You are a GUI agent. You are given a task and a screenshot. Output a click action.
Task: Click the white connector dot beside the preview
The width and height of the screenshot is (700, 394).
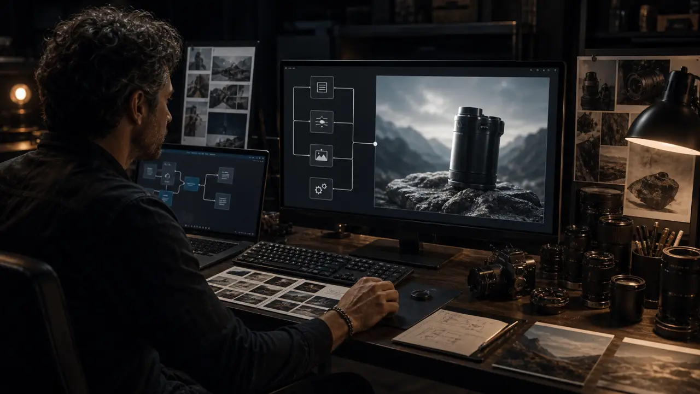point(375,144)
